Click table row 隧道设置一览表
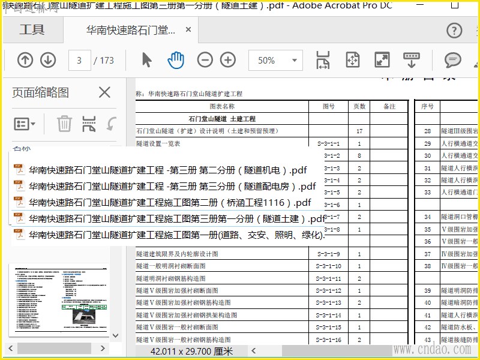480x360 pixels. pyautogui.click(x=158, y=143)
